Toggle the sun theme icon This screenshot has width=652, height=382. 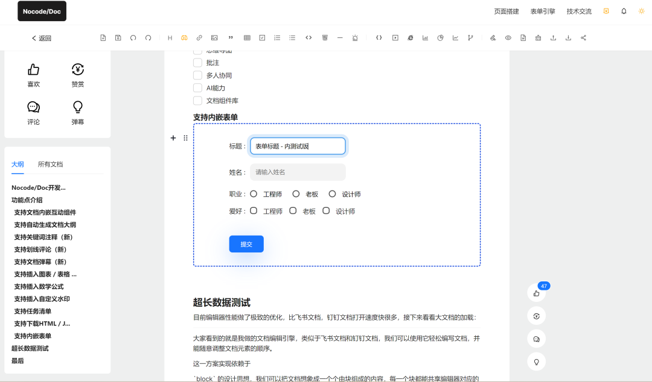click(x=642, y=11)
